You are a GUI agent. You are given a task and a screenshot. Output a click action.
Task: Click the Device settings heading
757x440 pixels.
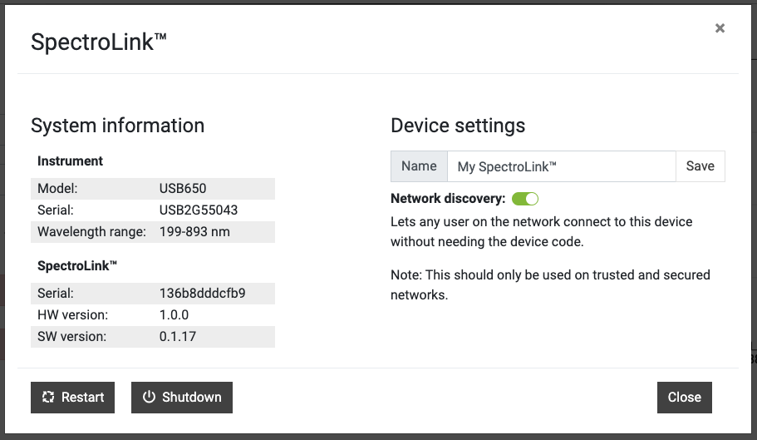point(458,126)
